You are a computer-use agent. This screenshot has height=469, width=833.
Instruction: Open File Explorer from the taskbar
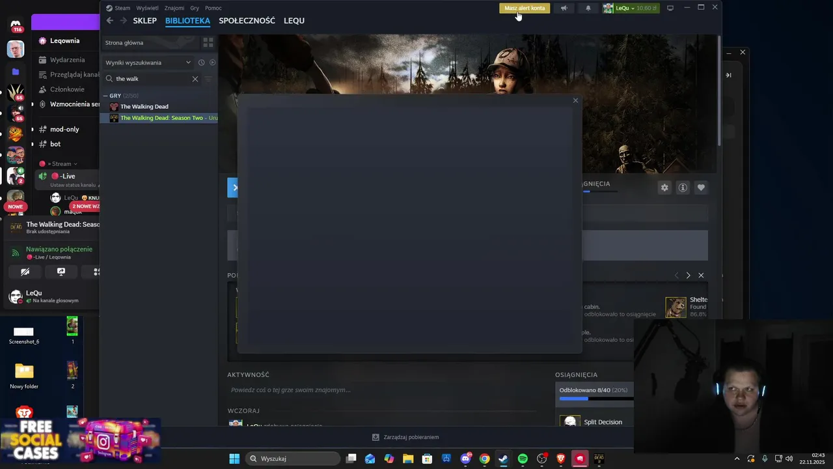click(x=408, y=459)
